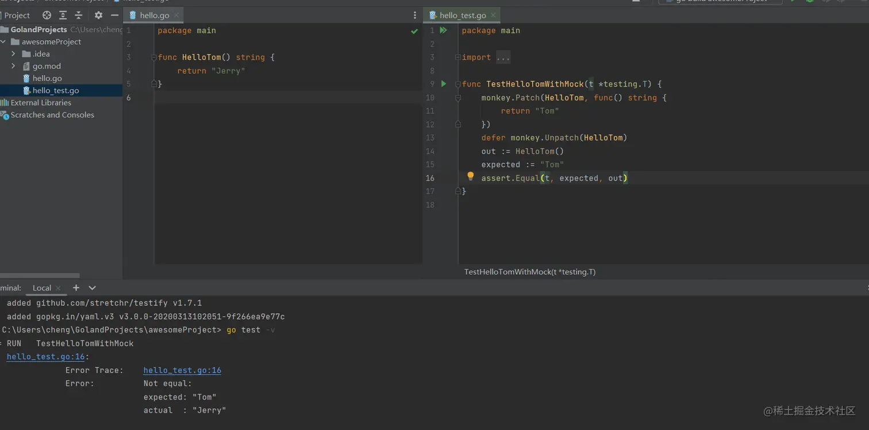Screen dimensions: 869x430
Task: Click the yellow lightbulb quick-fix icon
Action: [470, 176]
